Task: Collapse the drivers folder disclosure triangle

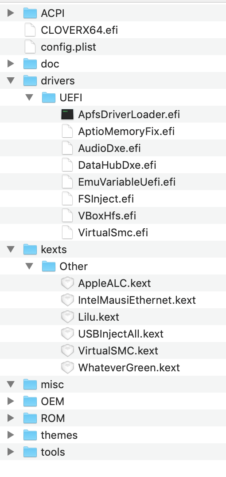Action: 11,81
